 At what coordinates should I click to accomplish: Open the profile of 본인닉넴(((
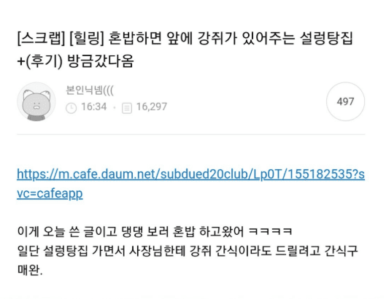(x=90, y=90)
